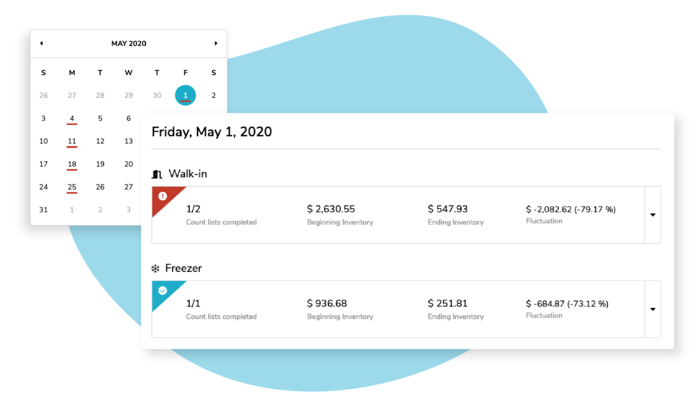Click the red Walk-in alert badge
This screenshot has width=699, height=410.
pyautogui.click(x=163, y=196)
